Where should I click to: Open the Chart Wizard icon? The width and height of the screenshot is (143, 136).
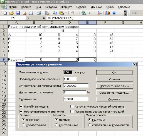(108, 13)
